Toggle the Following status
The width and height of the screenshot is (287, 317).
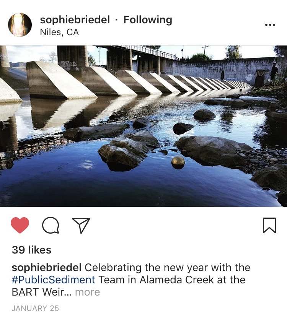[148, 20]
